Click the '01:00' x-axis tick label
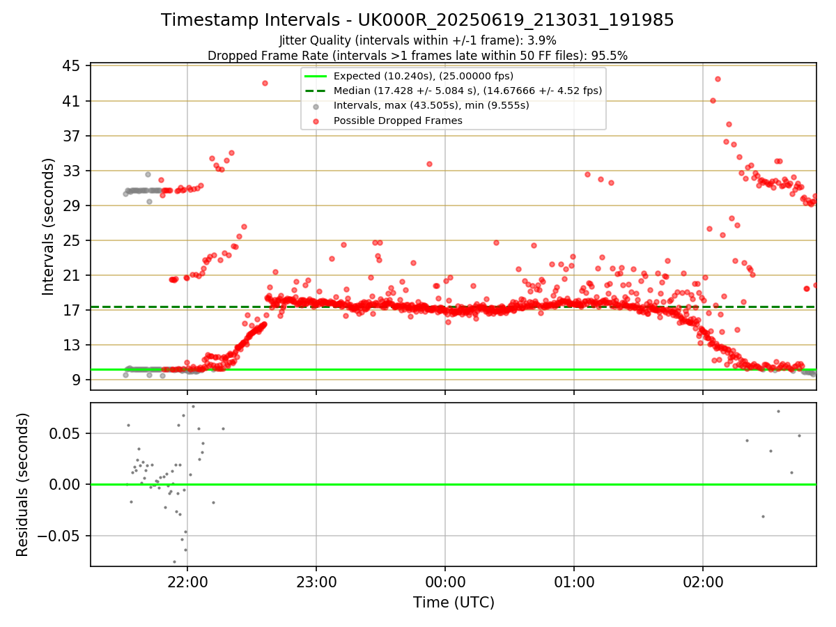836x627 pixels. (x=574, y=582)
